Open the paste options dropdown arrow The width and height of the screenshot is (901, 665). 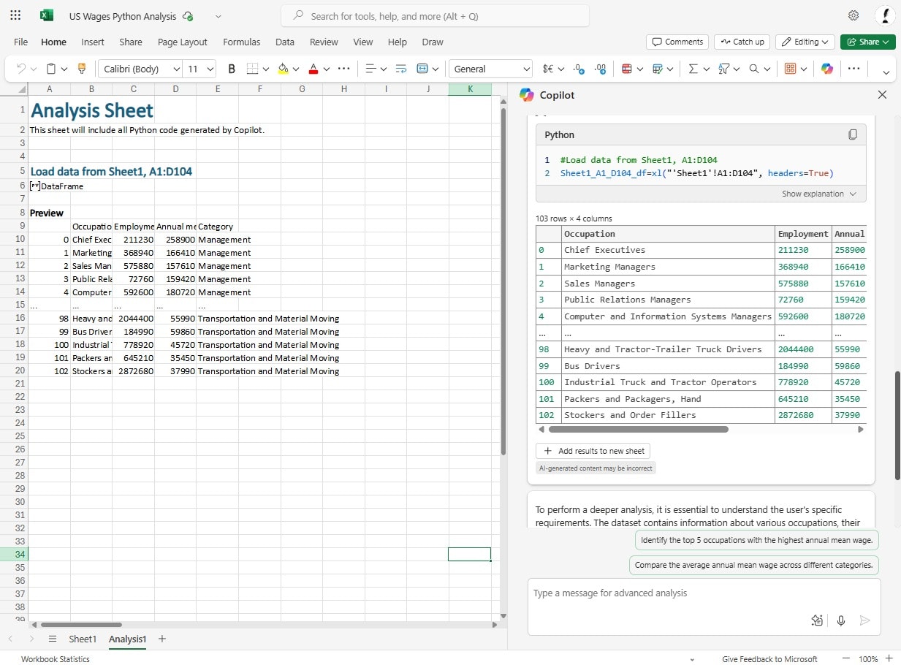pos(64,69)
